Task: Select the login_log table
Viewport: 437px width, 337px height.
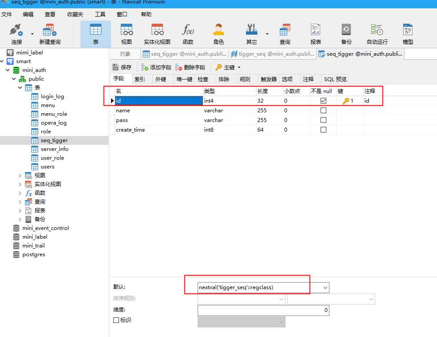Action: (x=52, y=97)
